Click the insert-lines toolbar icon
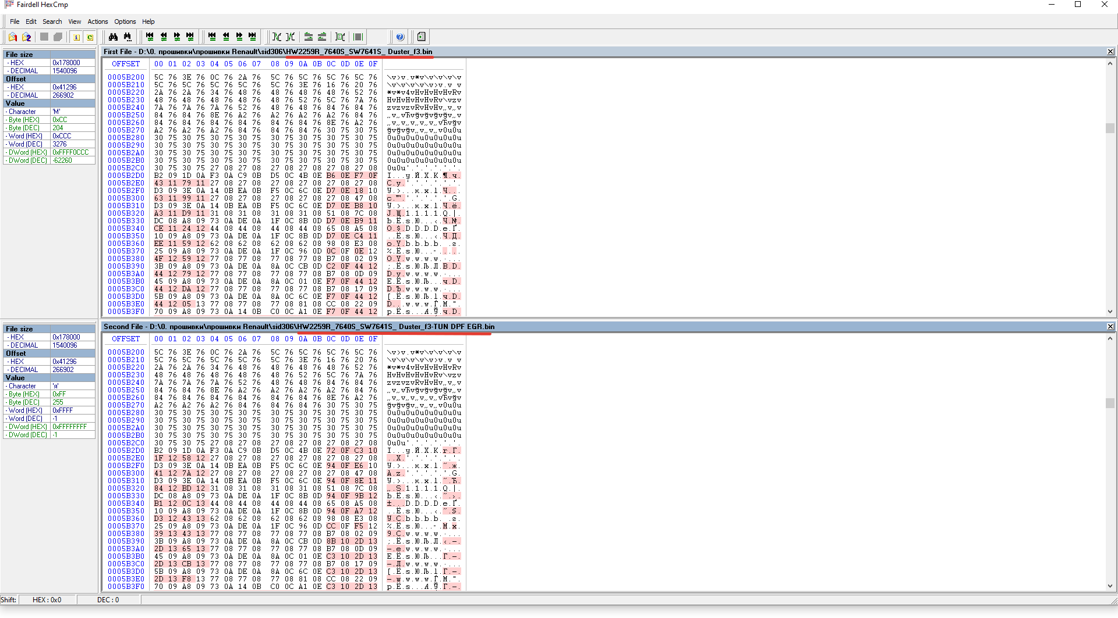This screenshot has height=618, width=1118. click(x=309, y=37)
